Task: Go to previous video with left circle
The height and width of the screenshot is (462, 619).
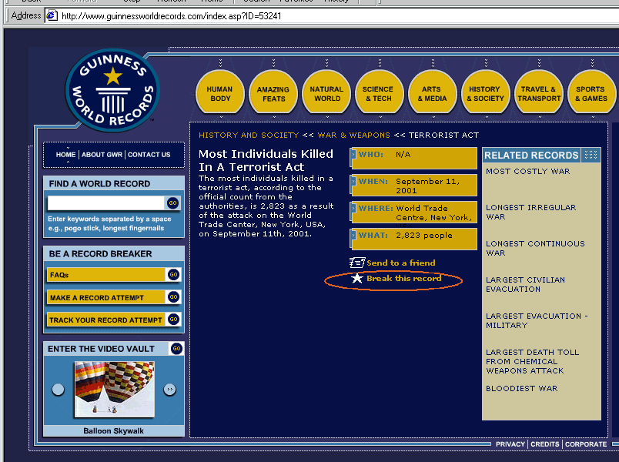Action: 59,390
